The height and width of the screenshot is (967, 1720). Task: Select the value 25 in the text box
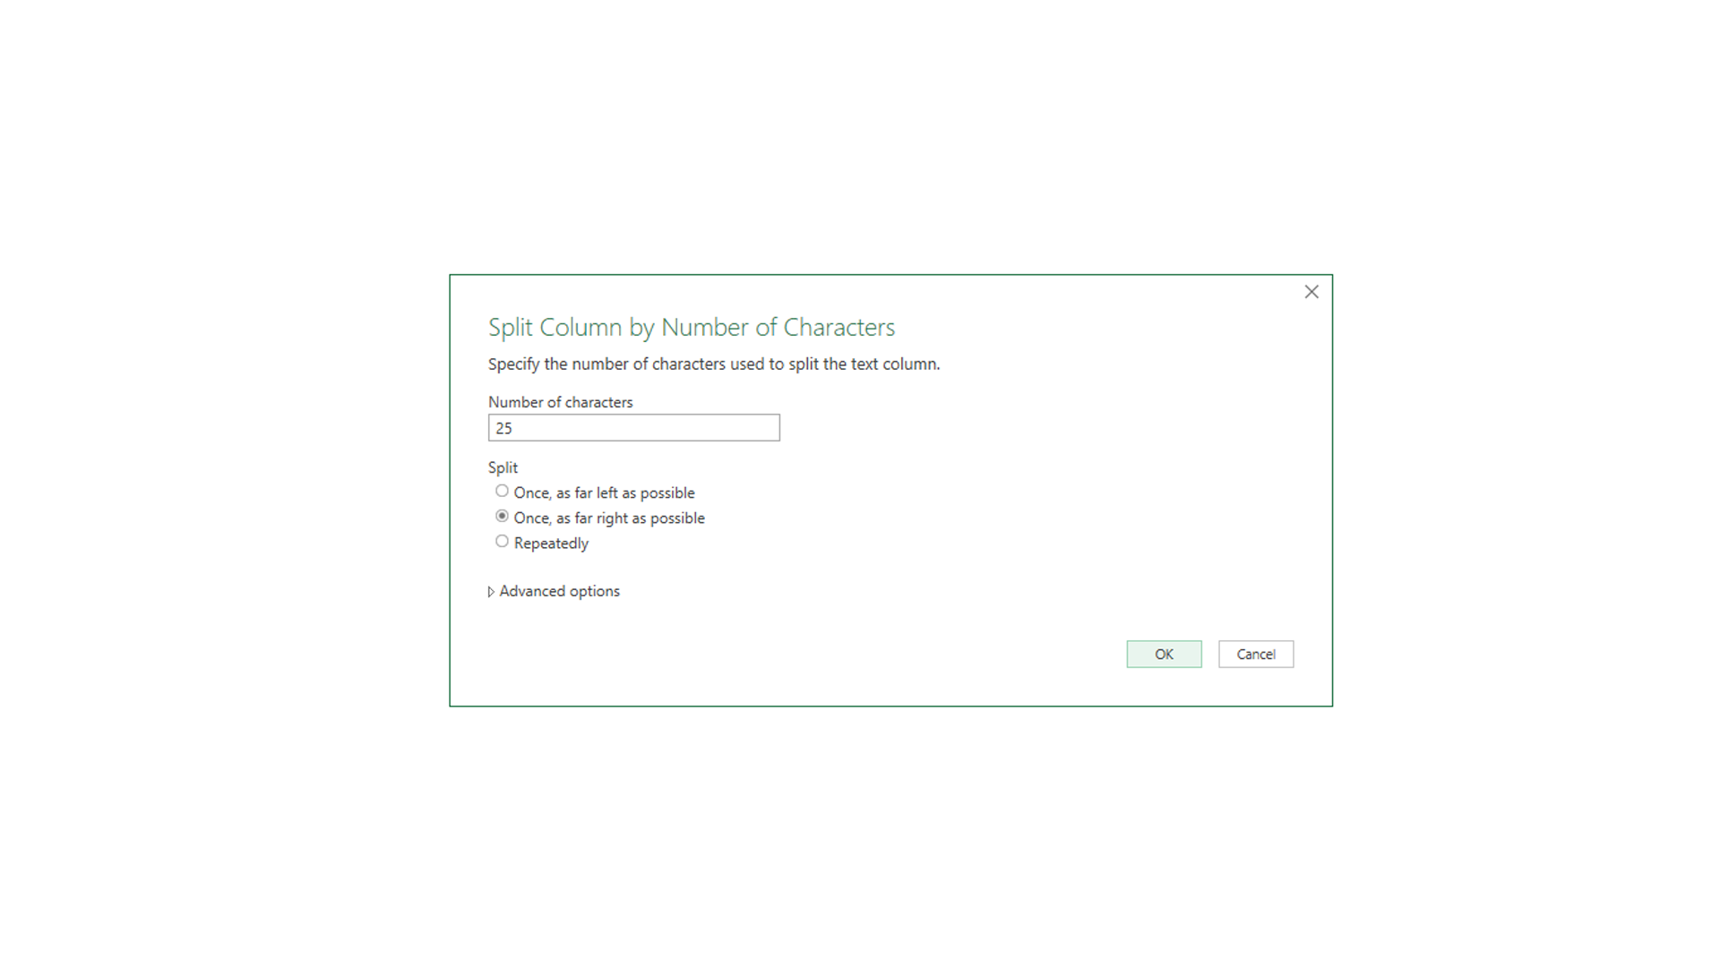pyautogui.click(x=506, y=428)
